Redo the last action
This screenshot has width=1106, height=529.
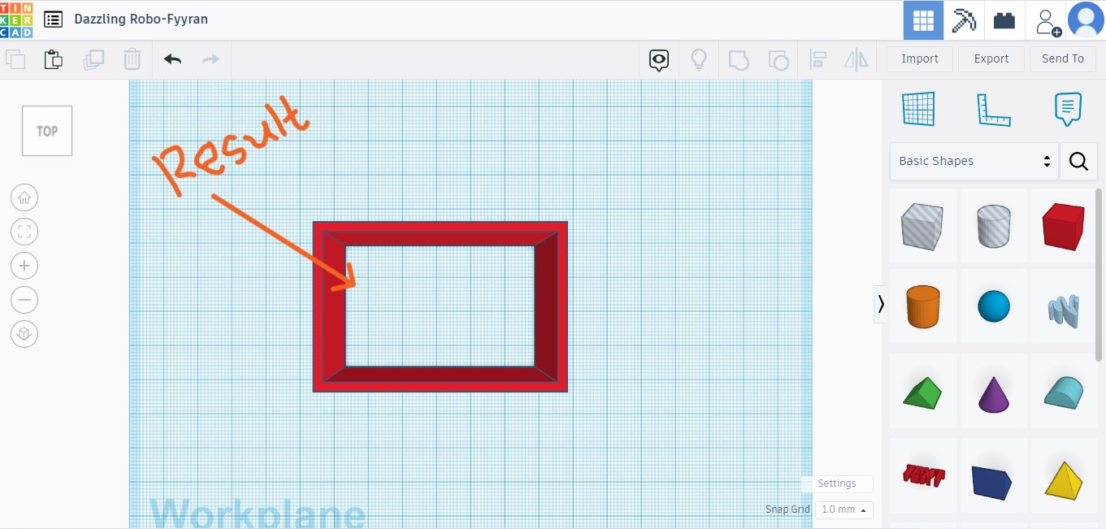210,59
